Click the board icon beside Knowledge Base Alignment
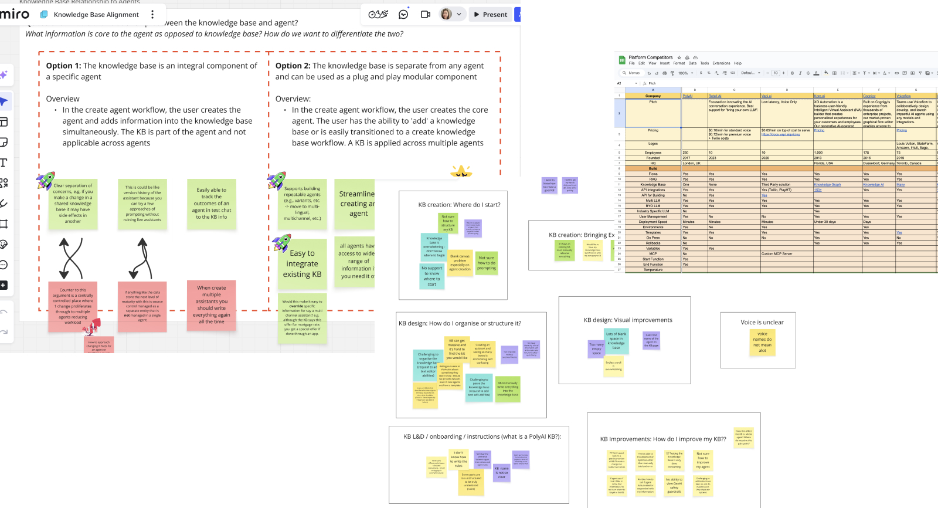Screen dimensions: 938x508 pyautogui.click(x=44, y=15)
